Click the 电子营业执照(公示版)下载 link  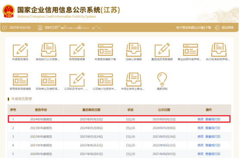(194, 27)
